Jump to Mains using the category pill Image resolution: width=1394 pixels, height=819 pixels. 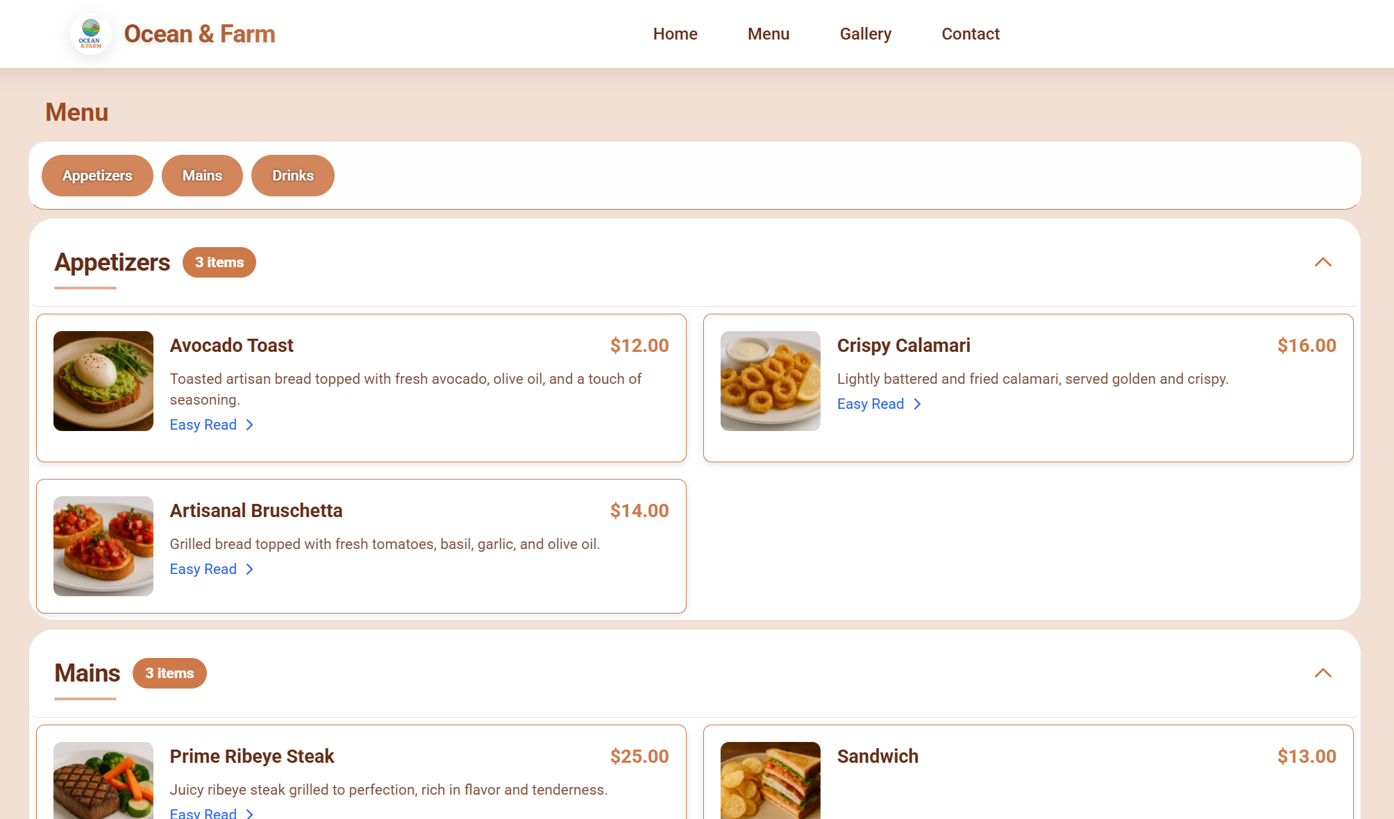[x=202, y=176]
